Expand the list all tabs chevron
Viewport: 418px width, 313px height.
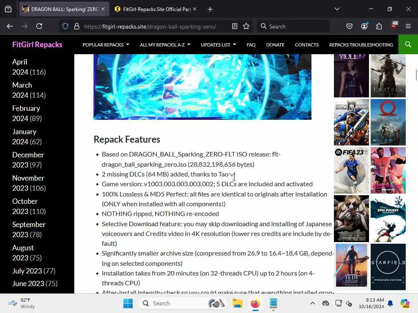tap(337, 9)
